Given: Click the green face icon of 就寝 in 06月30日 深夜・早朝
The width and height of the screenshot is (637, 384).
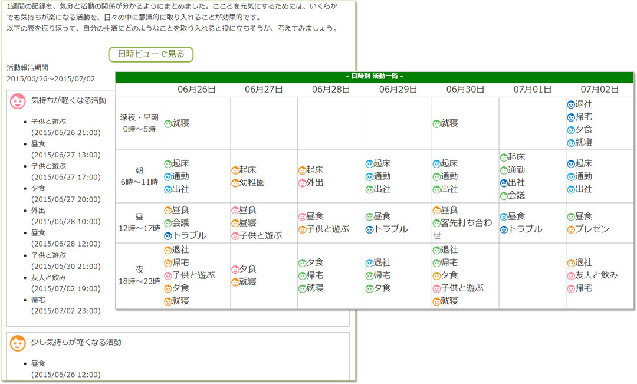Looking at the screenshot, I should click(x=436, y=123).
